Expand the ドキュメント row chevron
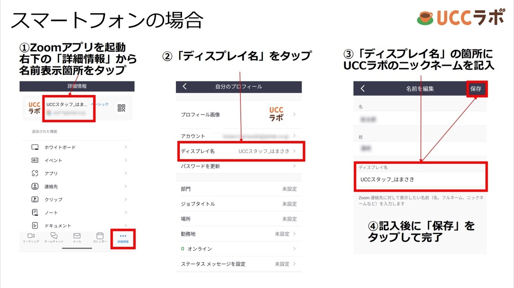 (x=126, y=225)
